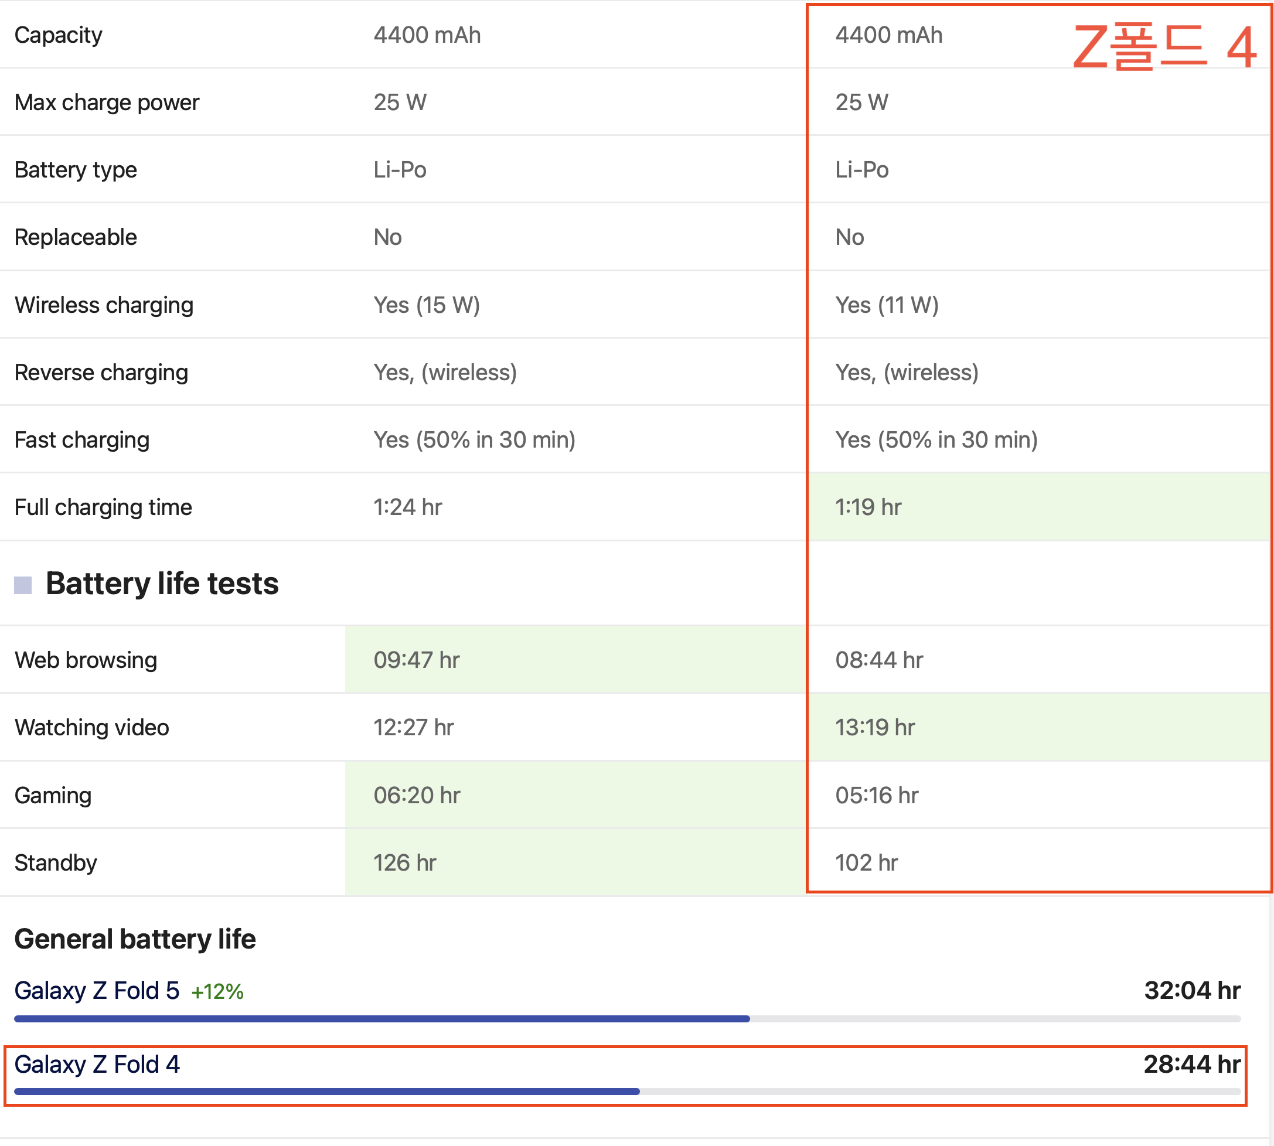Click the Gaming row label
1274x1146 pixels.
(x=53, y=796)
